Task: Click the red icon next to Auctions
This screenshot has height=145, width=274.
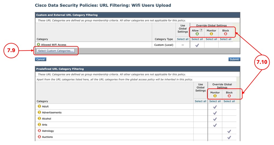Action: (39, 137)
